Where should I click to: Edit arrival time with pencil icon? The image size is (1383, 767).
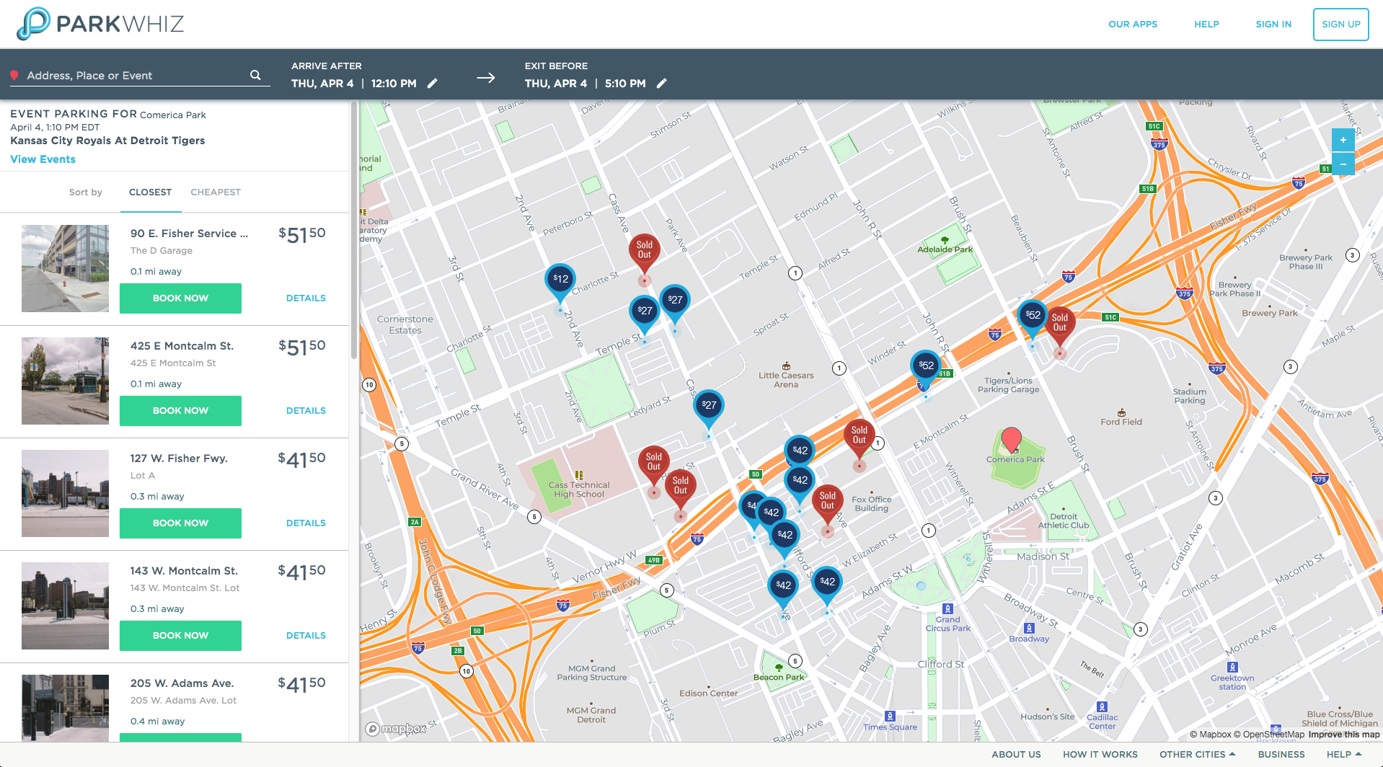coord(433,84)
